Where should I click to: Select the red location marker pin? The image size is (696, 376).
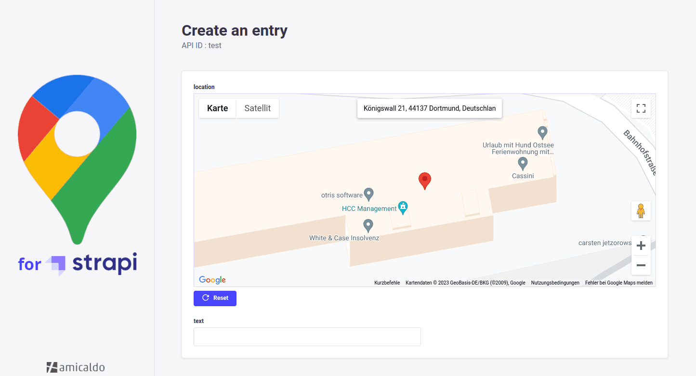pyautogui.click(x=424, y=181)
